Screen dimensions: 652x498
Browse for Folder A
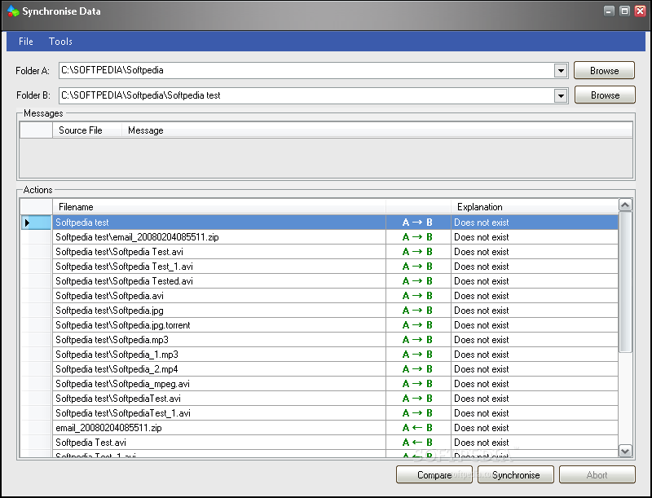pos(604,70)
